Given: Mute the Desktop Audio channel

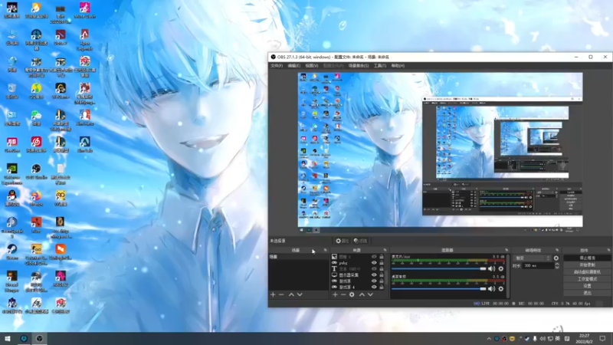Looking at the screenshot, I should [x=491, y=289].
